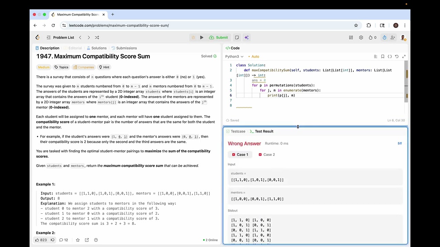This screenshot has width=440, height=247.
Task: Open a new Chrome tab
Action: tap(112, 14)
